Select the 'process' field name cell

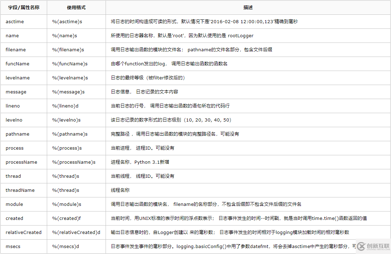24,148
